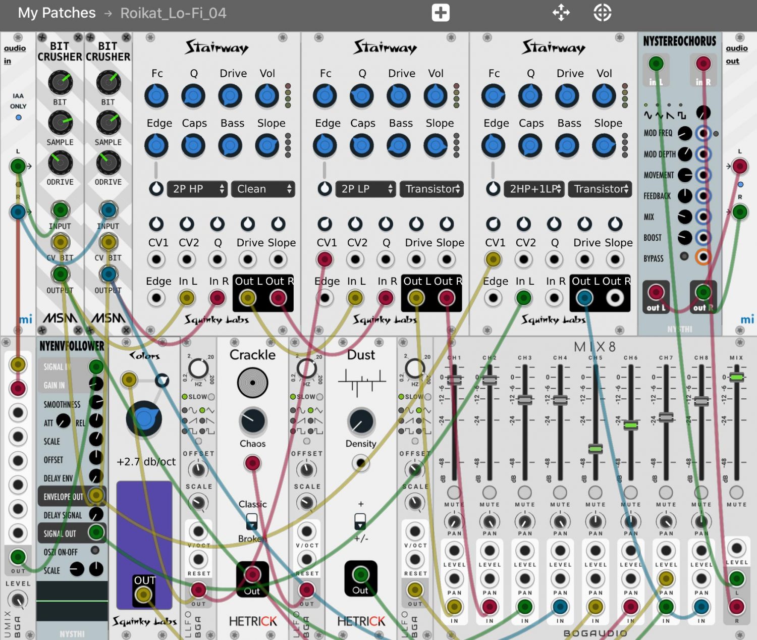Screen dimensions: 757x640
Task: Open the 2HP+1LP filter type dropdown
Action: 534,189
